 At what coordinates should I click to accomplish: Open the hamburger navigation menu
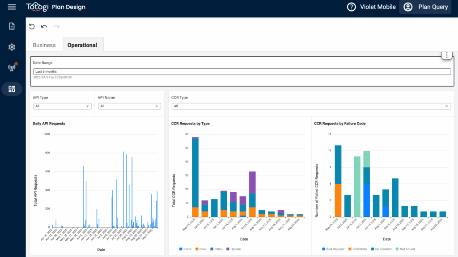[12, 7]
